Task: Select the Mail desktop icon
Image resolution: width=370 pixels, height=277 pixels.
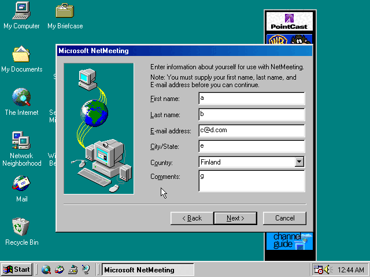Action: point(21,189)
